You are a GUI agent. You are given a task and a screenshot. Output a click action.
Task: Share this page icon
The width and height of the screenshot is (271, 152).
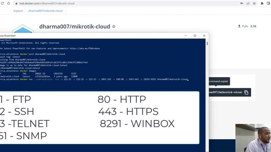pyautogui.click(x=248, y=3)
